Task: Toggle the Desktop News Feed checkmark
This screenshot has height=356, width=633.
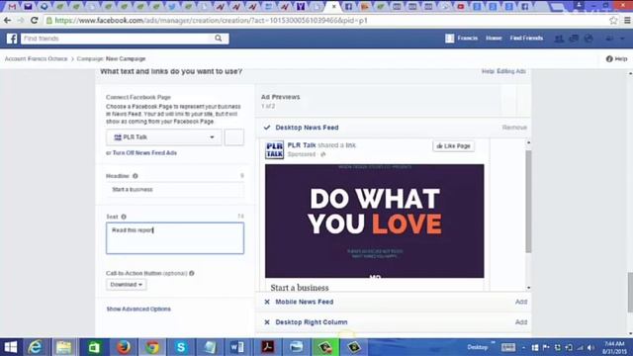Action: [x=267, y=128]
